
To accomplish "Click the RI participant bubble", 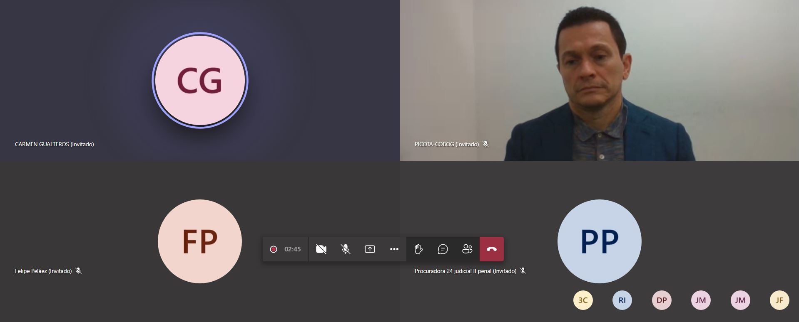I will click(x=622, y=300).
